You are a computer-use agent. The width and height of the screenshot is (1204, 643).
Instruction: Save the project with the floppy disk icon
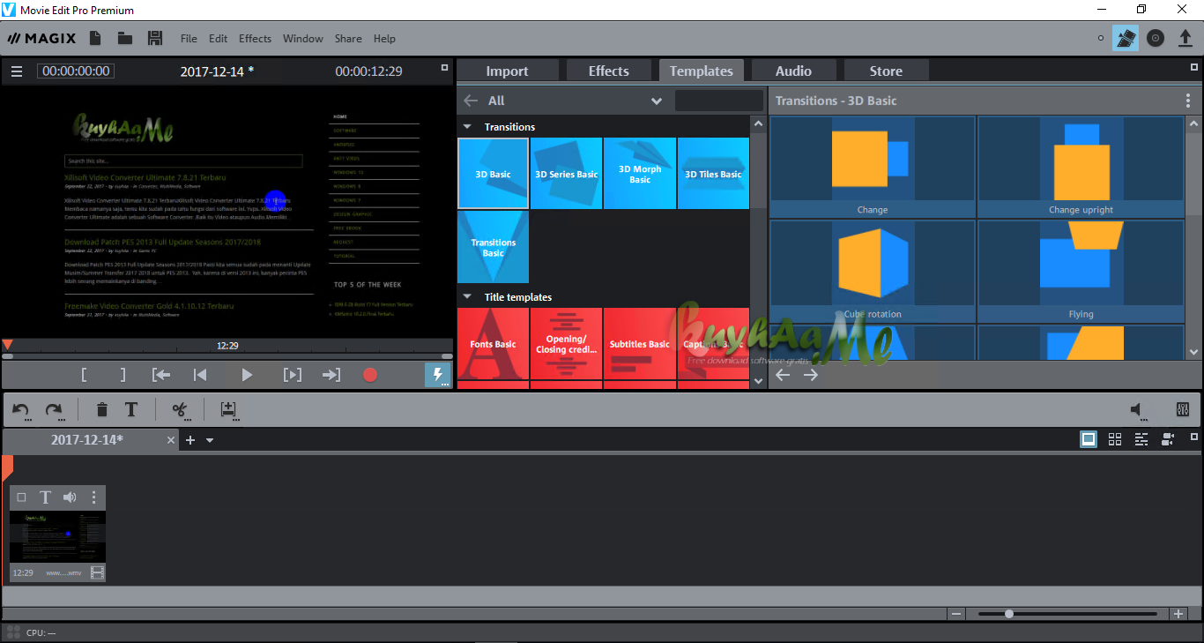point(155,38)
